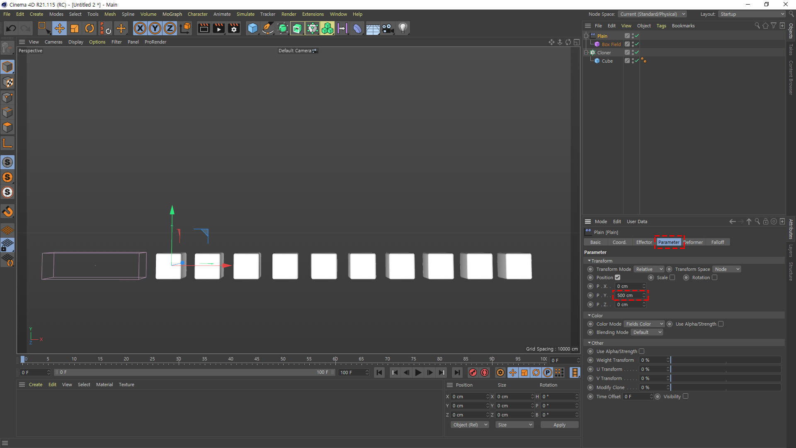Click the Record Active Objects button
This screenshot has width=796, height=448.
pyautogui.click(x=473, y=373)
